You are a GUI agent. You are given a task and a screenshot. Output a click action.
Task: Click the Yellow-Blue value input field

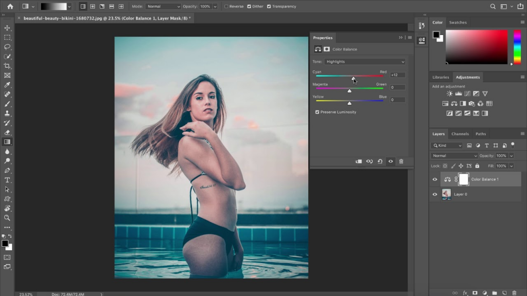click(x=397, y=100)
